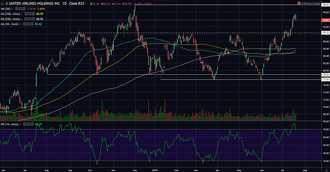Image resolution: width=330 pixels, height=172 pixels.
Task: Click the MA 200 value 86.02
Action: [x=40, y=19]
